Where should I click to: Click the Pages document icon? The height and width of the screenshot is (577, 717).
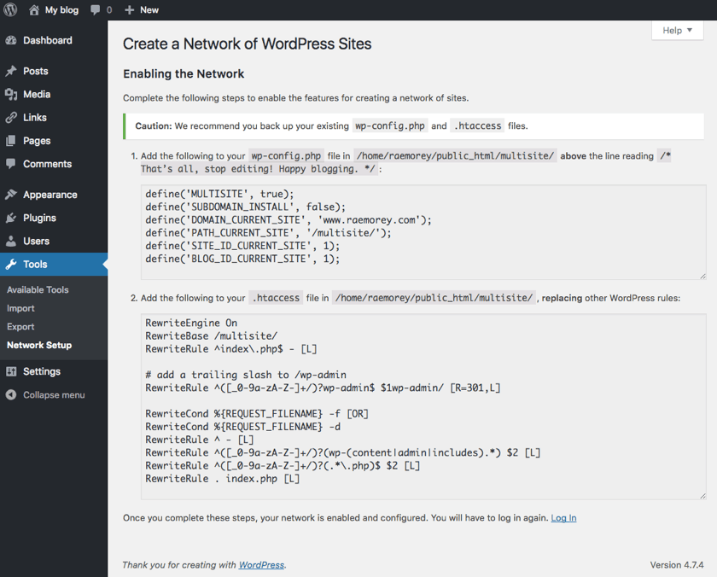click(11, 141)
